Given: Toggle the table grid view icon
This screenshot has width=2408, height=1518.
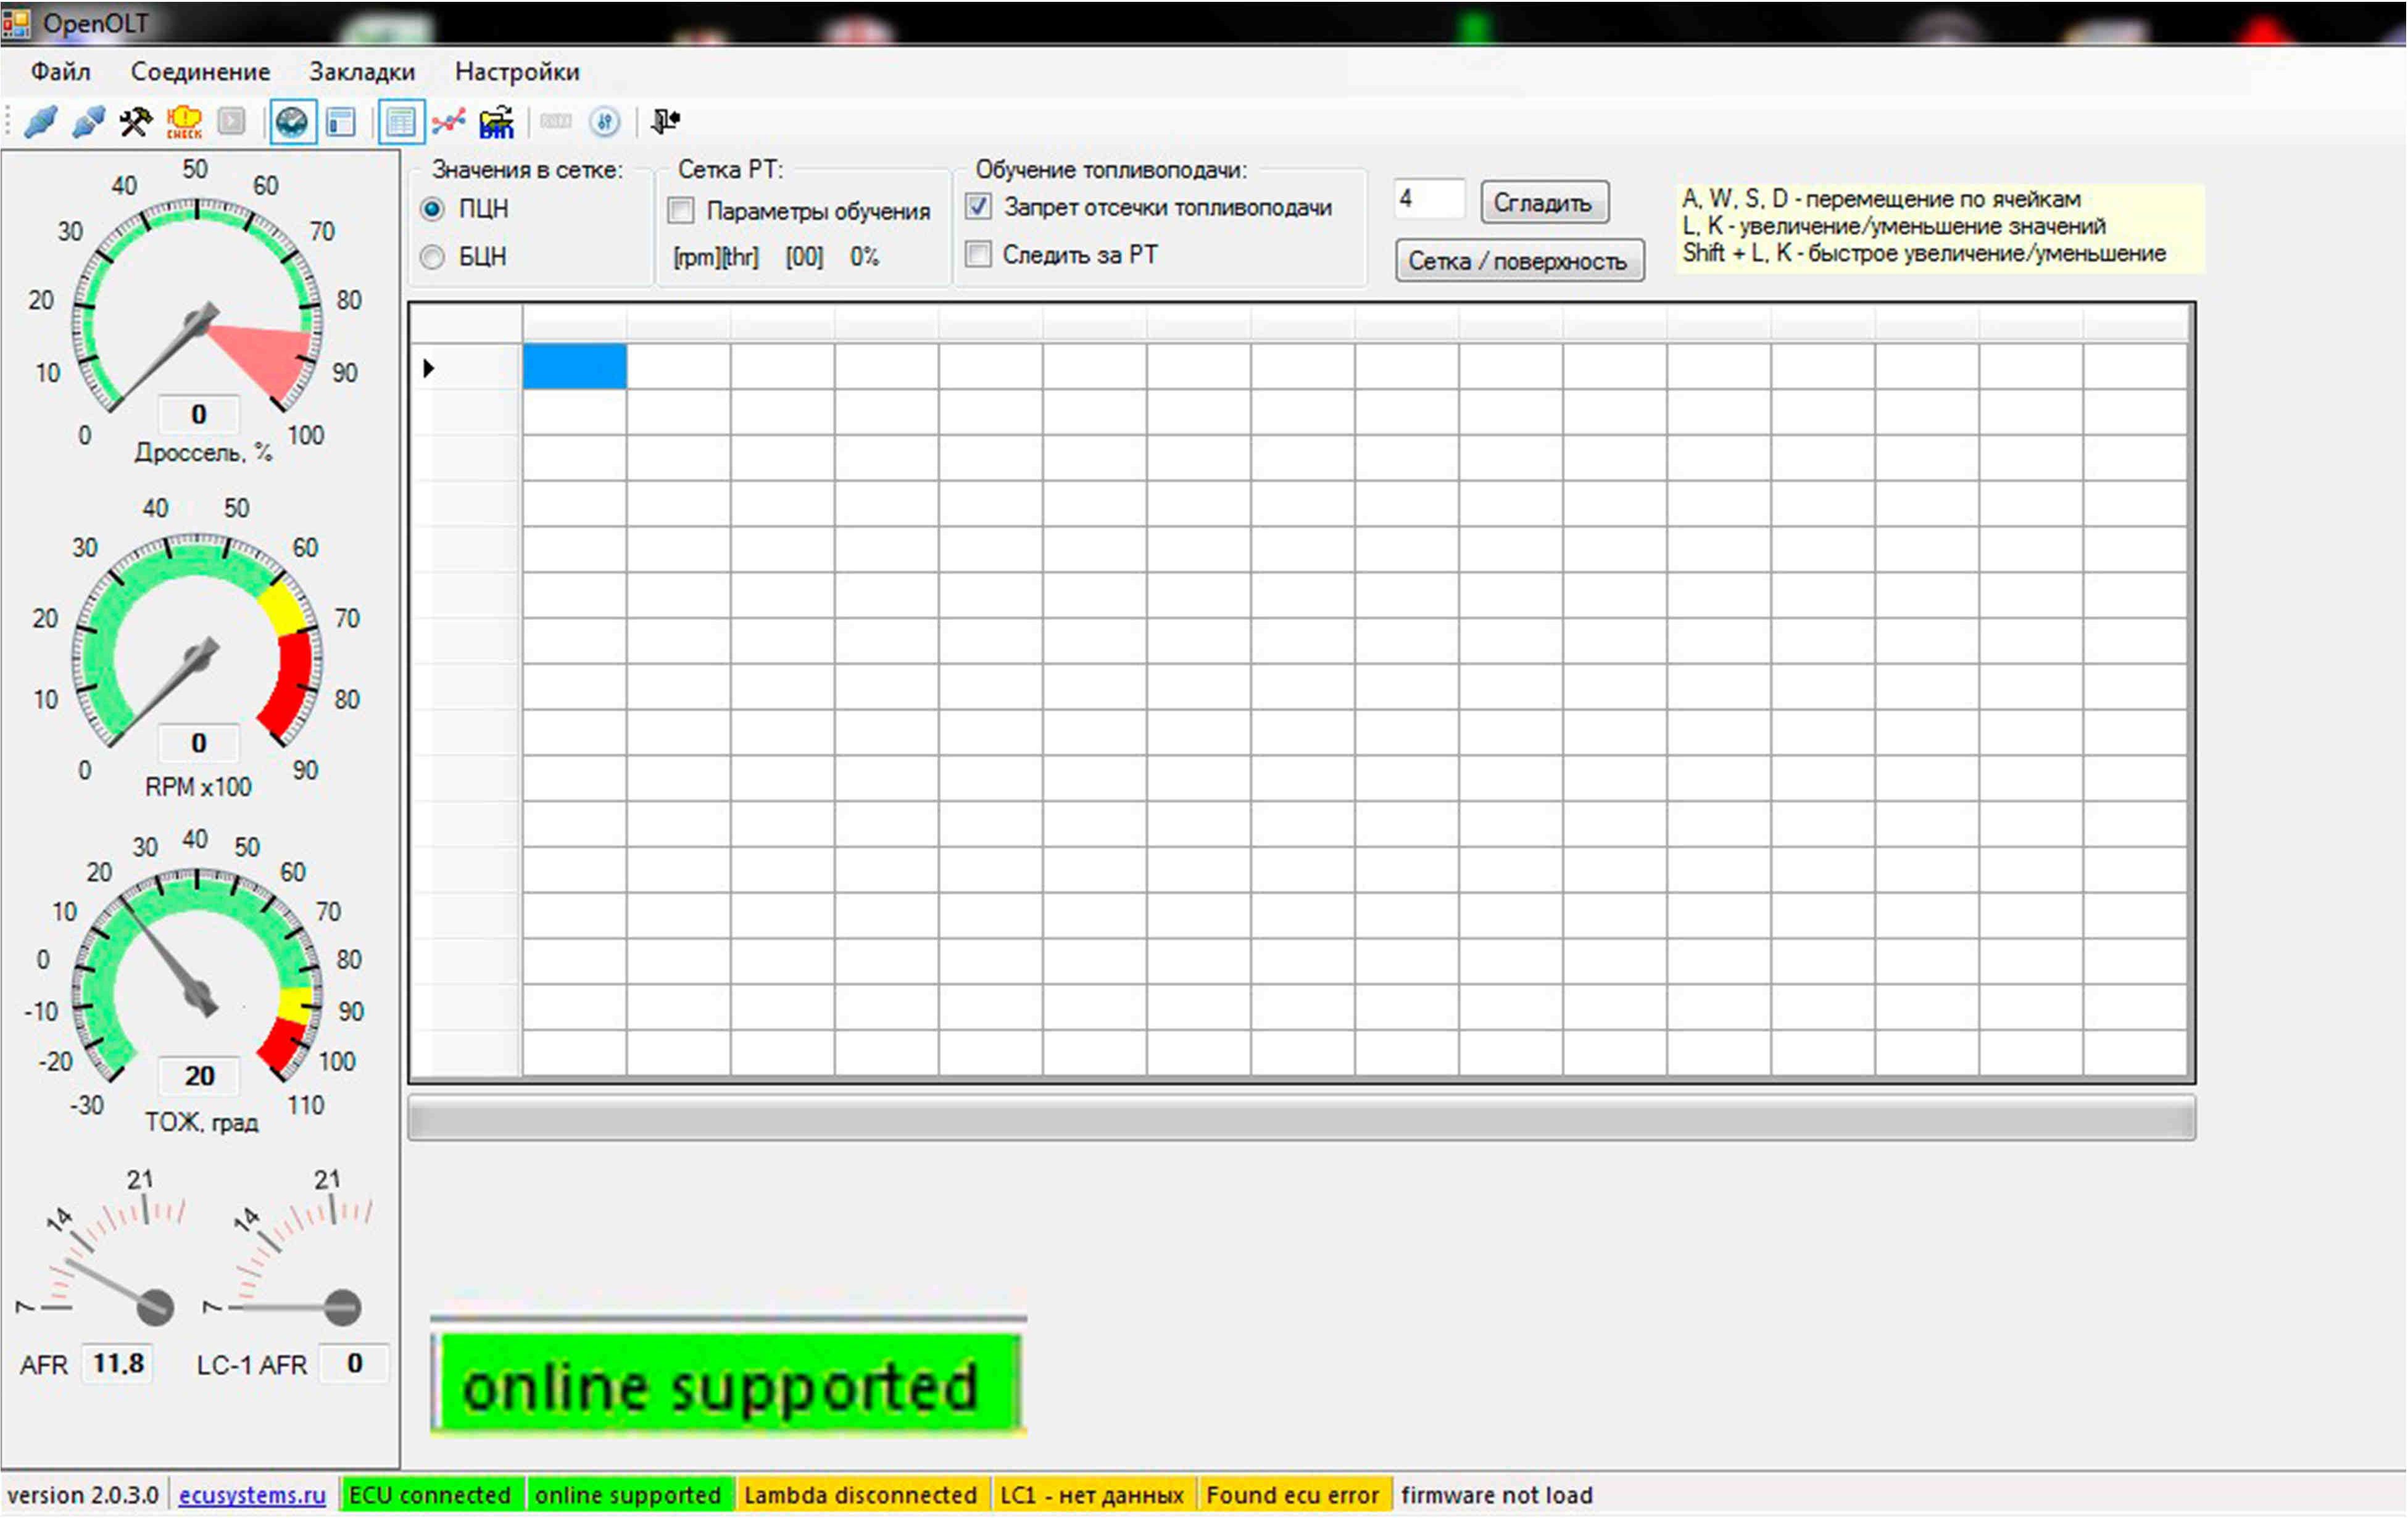Looking at the screenshot, I should pos(400,122).
